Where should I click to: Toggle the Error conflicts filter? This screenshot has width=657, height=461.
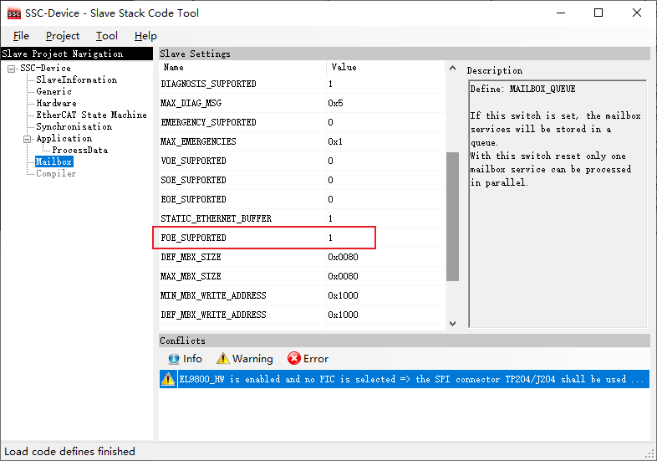(x=308, y=359)
